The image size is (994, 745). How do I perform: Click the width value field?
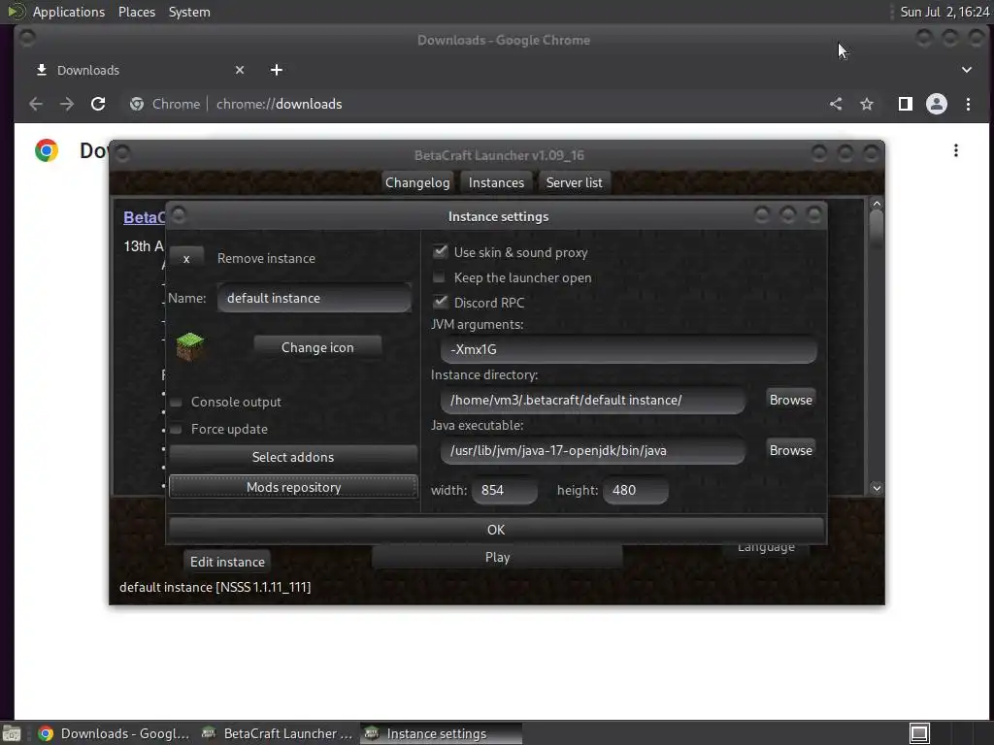[x=505, y=490]
